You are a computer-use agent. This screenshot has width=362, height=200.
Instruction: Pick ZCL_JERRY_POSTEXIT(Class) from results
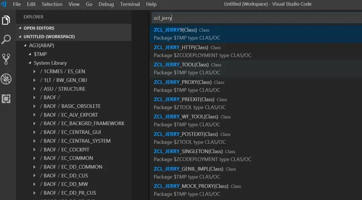[256, 138]
